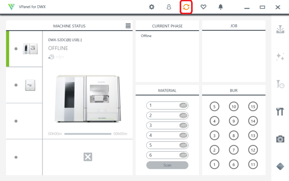The image size is (289, 181).
Task: Click the DWX-52DCi[B] USB[-] machine name
Action: [65, 40]
